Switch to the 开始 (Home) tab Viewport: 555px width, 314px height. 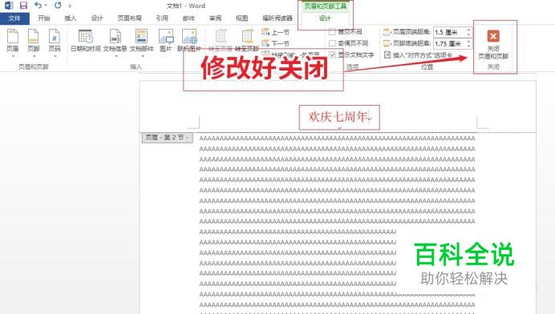click(44, 18)
